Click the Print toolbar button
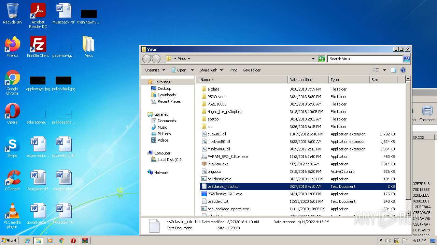This screenshot has width=437, height=245. click(x=233, y=70)
